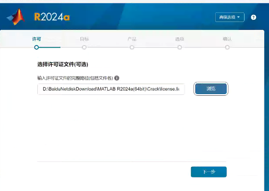Viewport: 269px width, 191px height.
Task: Click the info icon beside the path label
Action: tap(117, 78)
